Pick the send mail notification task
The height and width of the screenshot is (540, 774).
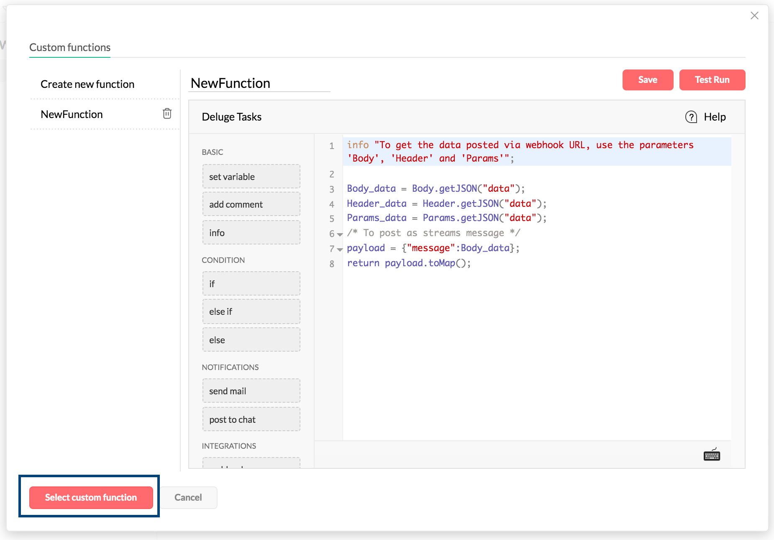click(251, 391)
